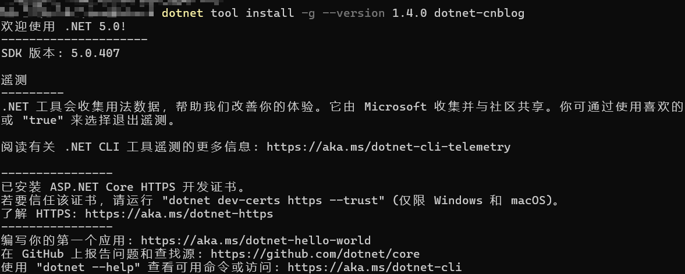685x274 pixels.
Task: Click the SDK version 5.0.407 text
Action: click(x=95, y=54)
